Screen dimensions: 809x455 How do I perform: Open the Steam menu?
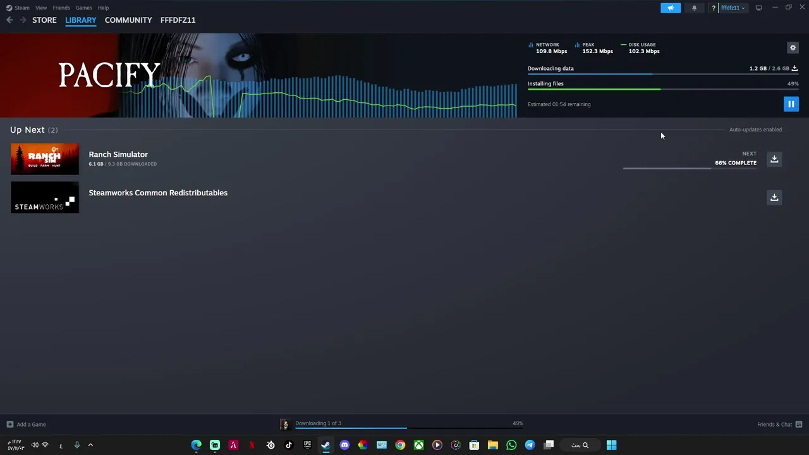click(18, 8)
